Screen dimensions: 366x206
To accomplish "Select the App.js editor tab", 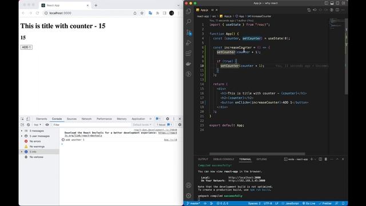I will (x=207, y=10).
